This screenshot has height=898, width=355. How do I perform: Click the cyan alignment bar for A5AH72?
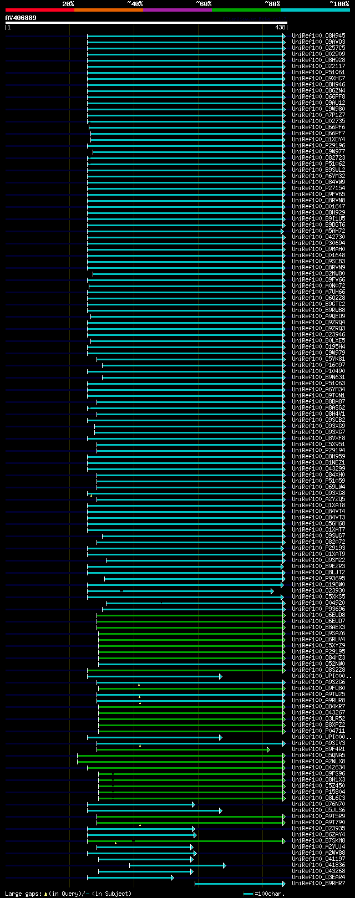pos(185,231)
